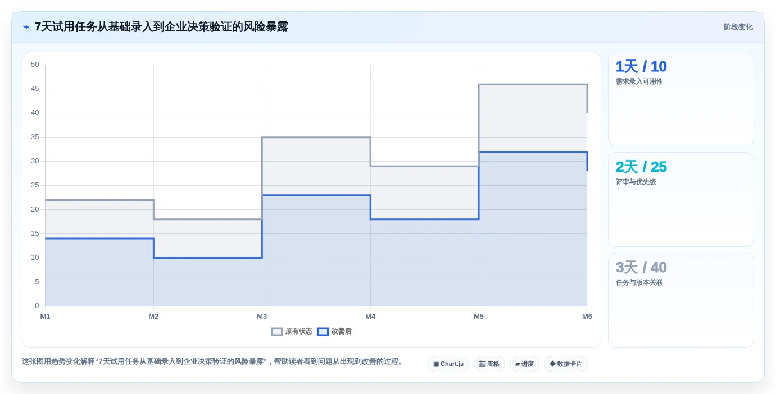Image resolution: width=776 pixels, height=394 pixels.
Task: Click the 50 y-axis tick label
Action: tap(35, 65)
